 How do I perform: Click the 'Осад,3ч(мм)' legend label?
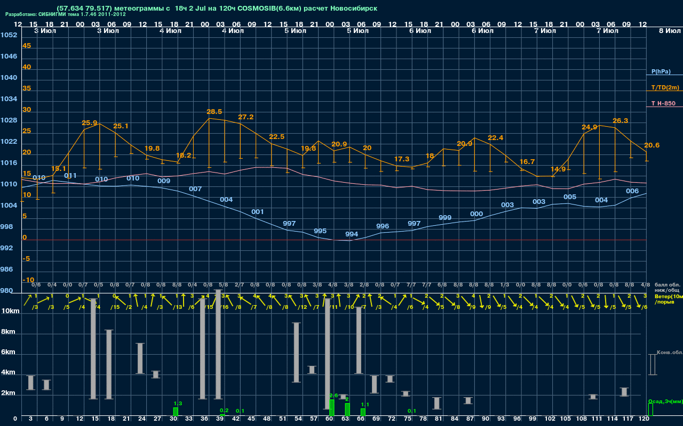point(665,401)
